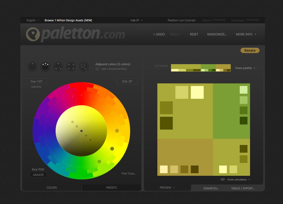283x204 pixels.
Task: Select the dark brown swatch in tan panel
Action: point(195,169)
